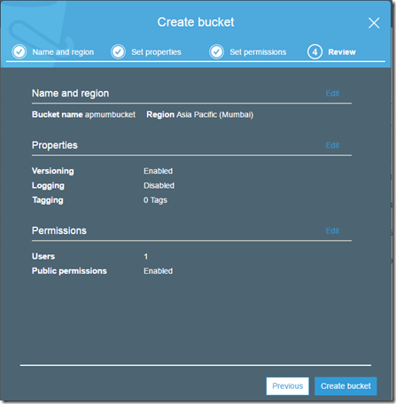Click the Asia Pacific (Mumbai) region text
The image size is (396, 404).
click(215, 114)
